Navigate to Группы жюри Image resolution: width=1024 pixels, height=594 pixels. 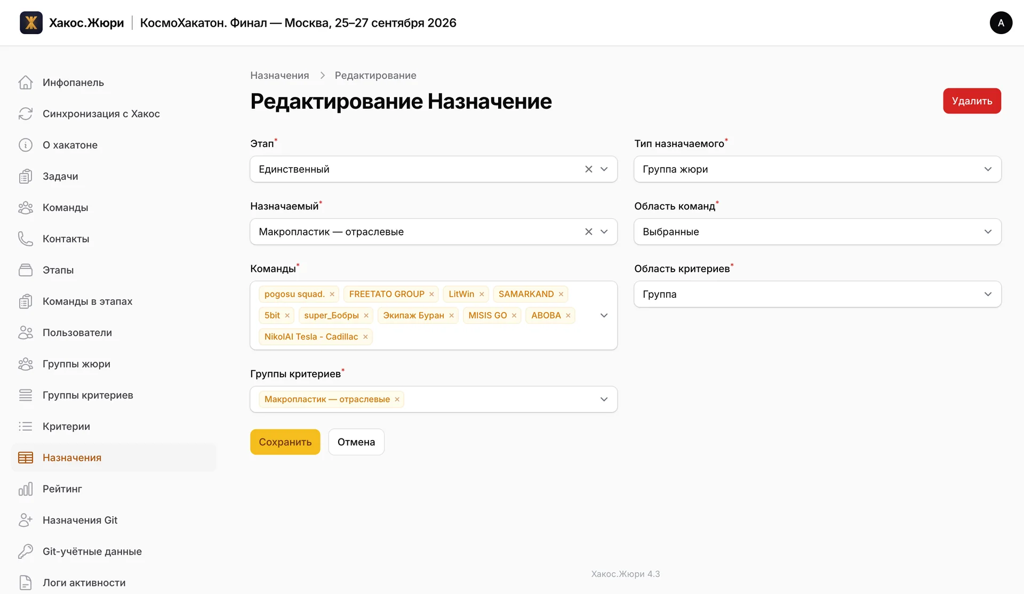point(114,364)
